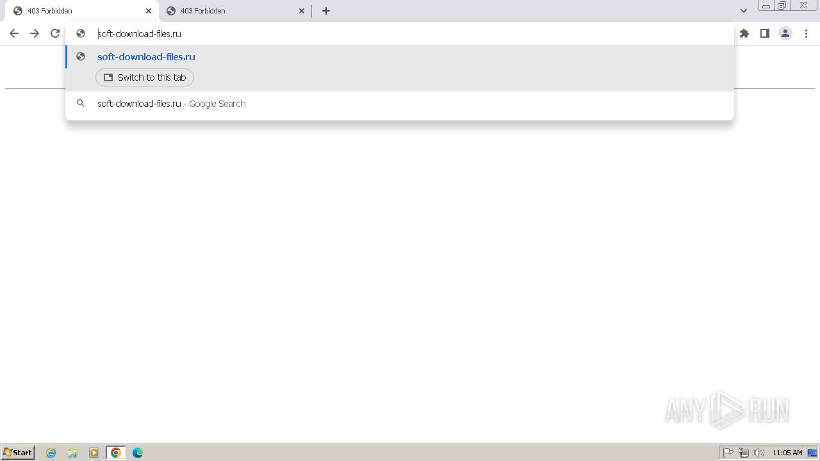Open the network tray icon
Image resolution: width=820 pixels, height=461 pixels.
click(744, 453)
